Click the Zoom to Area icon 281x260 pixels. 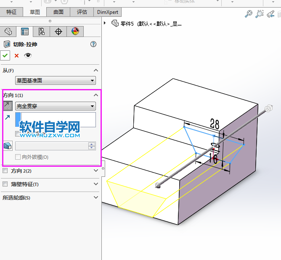pos(260,14)
